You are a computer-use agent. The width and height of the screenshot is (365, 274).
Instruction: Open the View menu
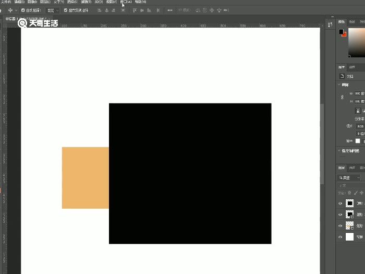click(x=111, y=2)
